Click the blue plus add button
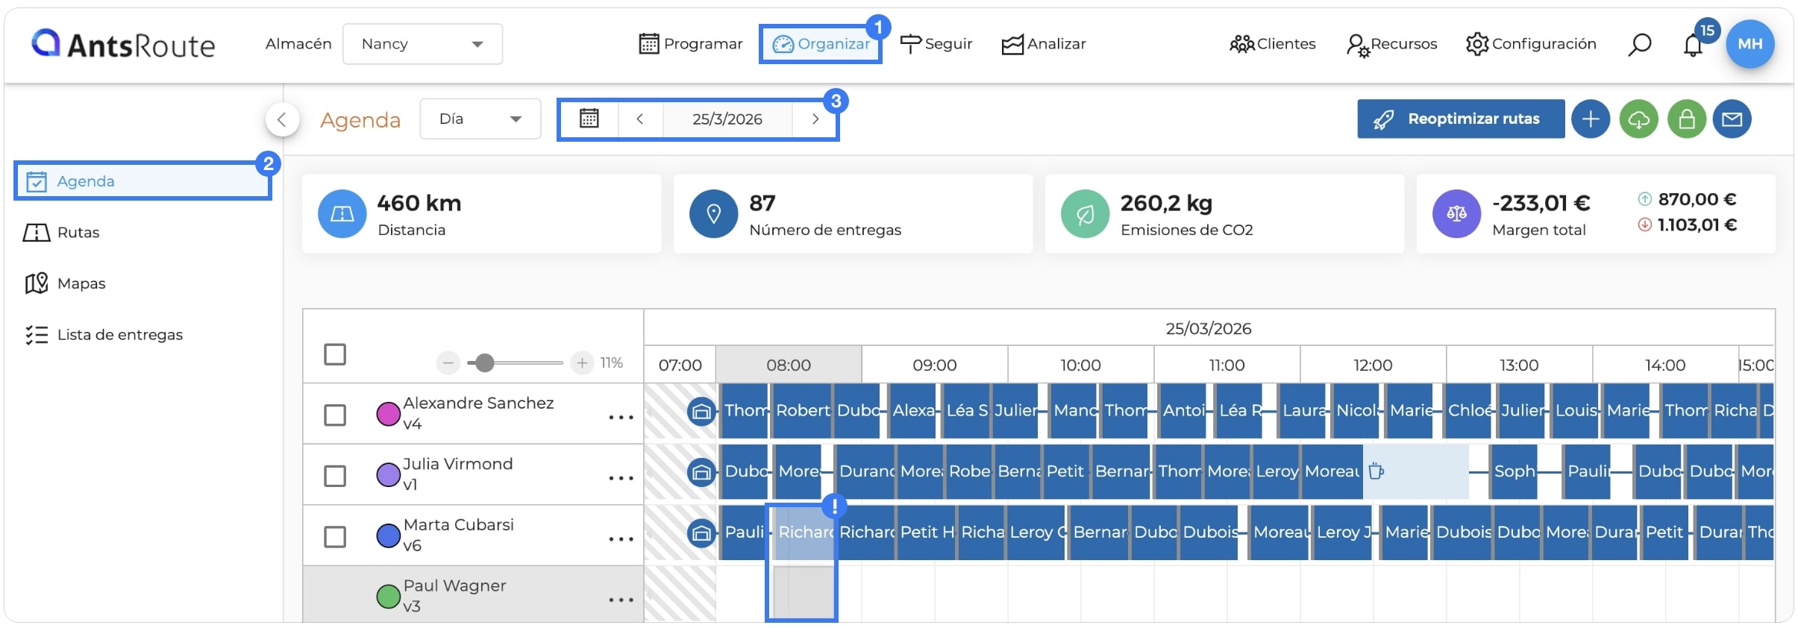 pos(1591,119)
